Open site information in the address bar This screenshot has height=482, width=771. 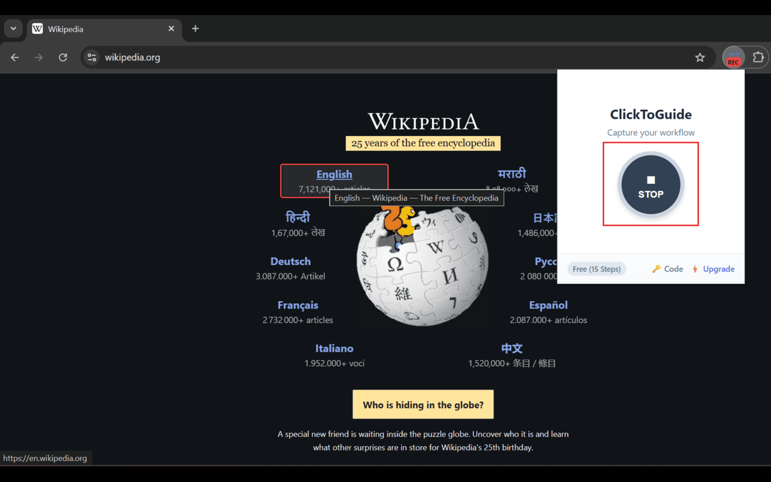coord(92,57)
